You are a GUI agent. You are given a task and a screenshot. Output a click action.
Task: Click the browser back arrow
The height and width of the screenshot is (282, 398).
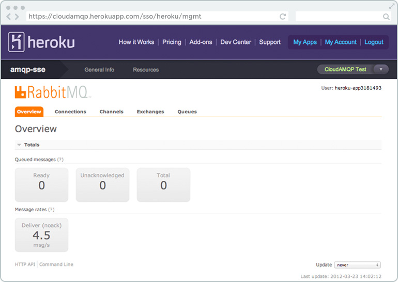9,17
